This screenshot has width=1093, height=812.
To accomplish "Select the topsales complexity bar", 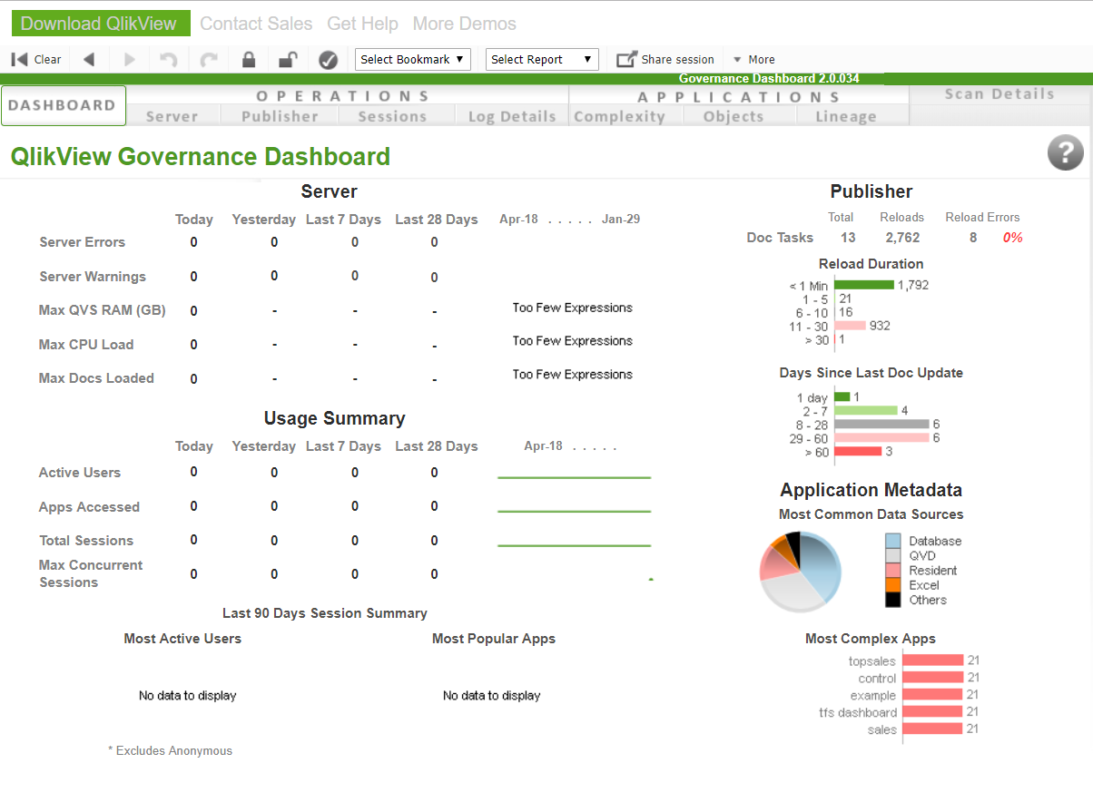I will coord(933,660).
